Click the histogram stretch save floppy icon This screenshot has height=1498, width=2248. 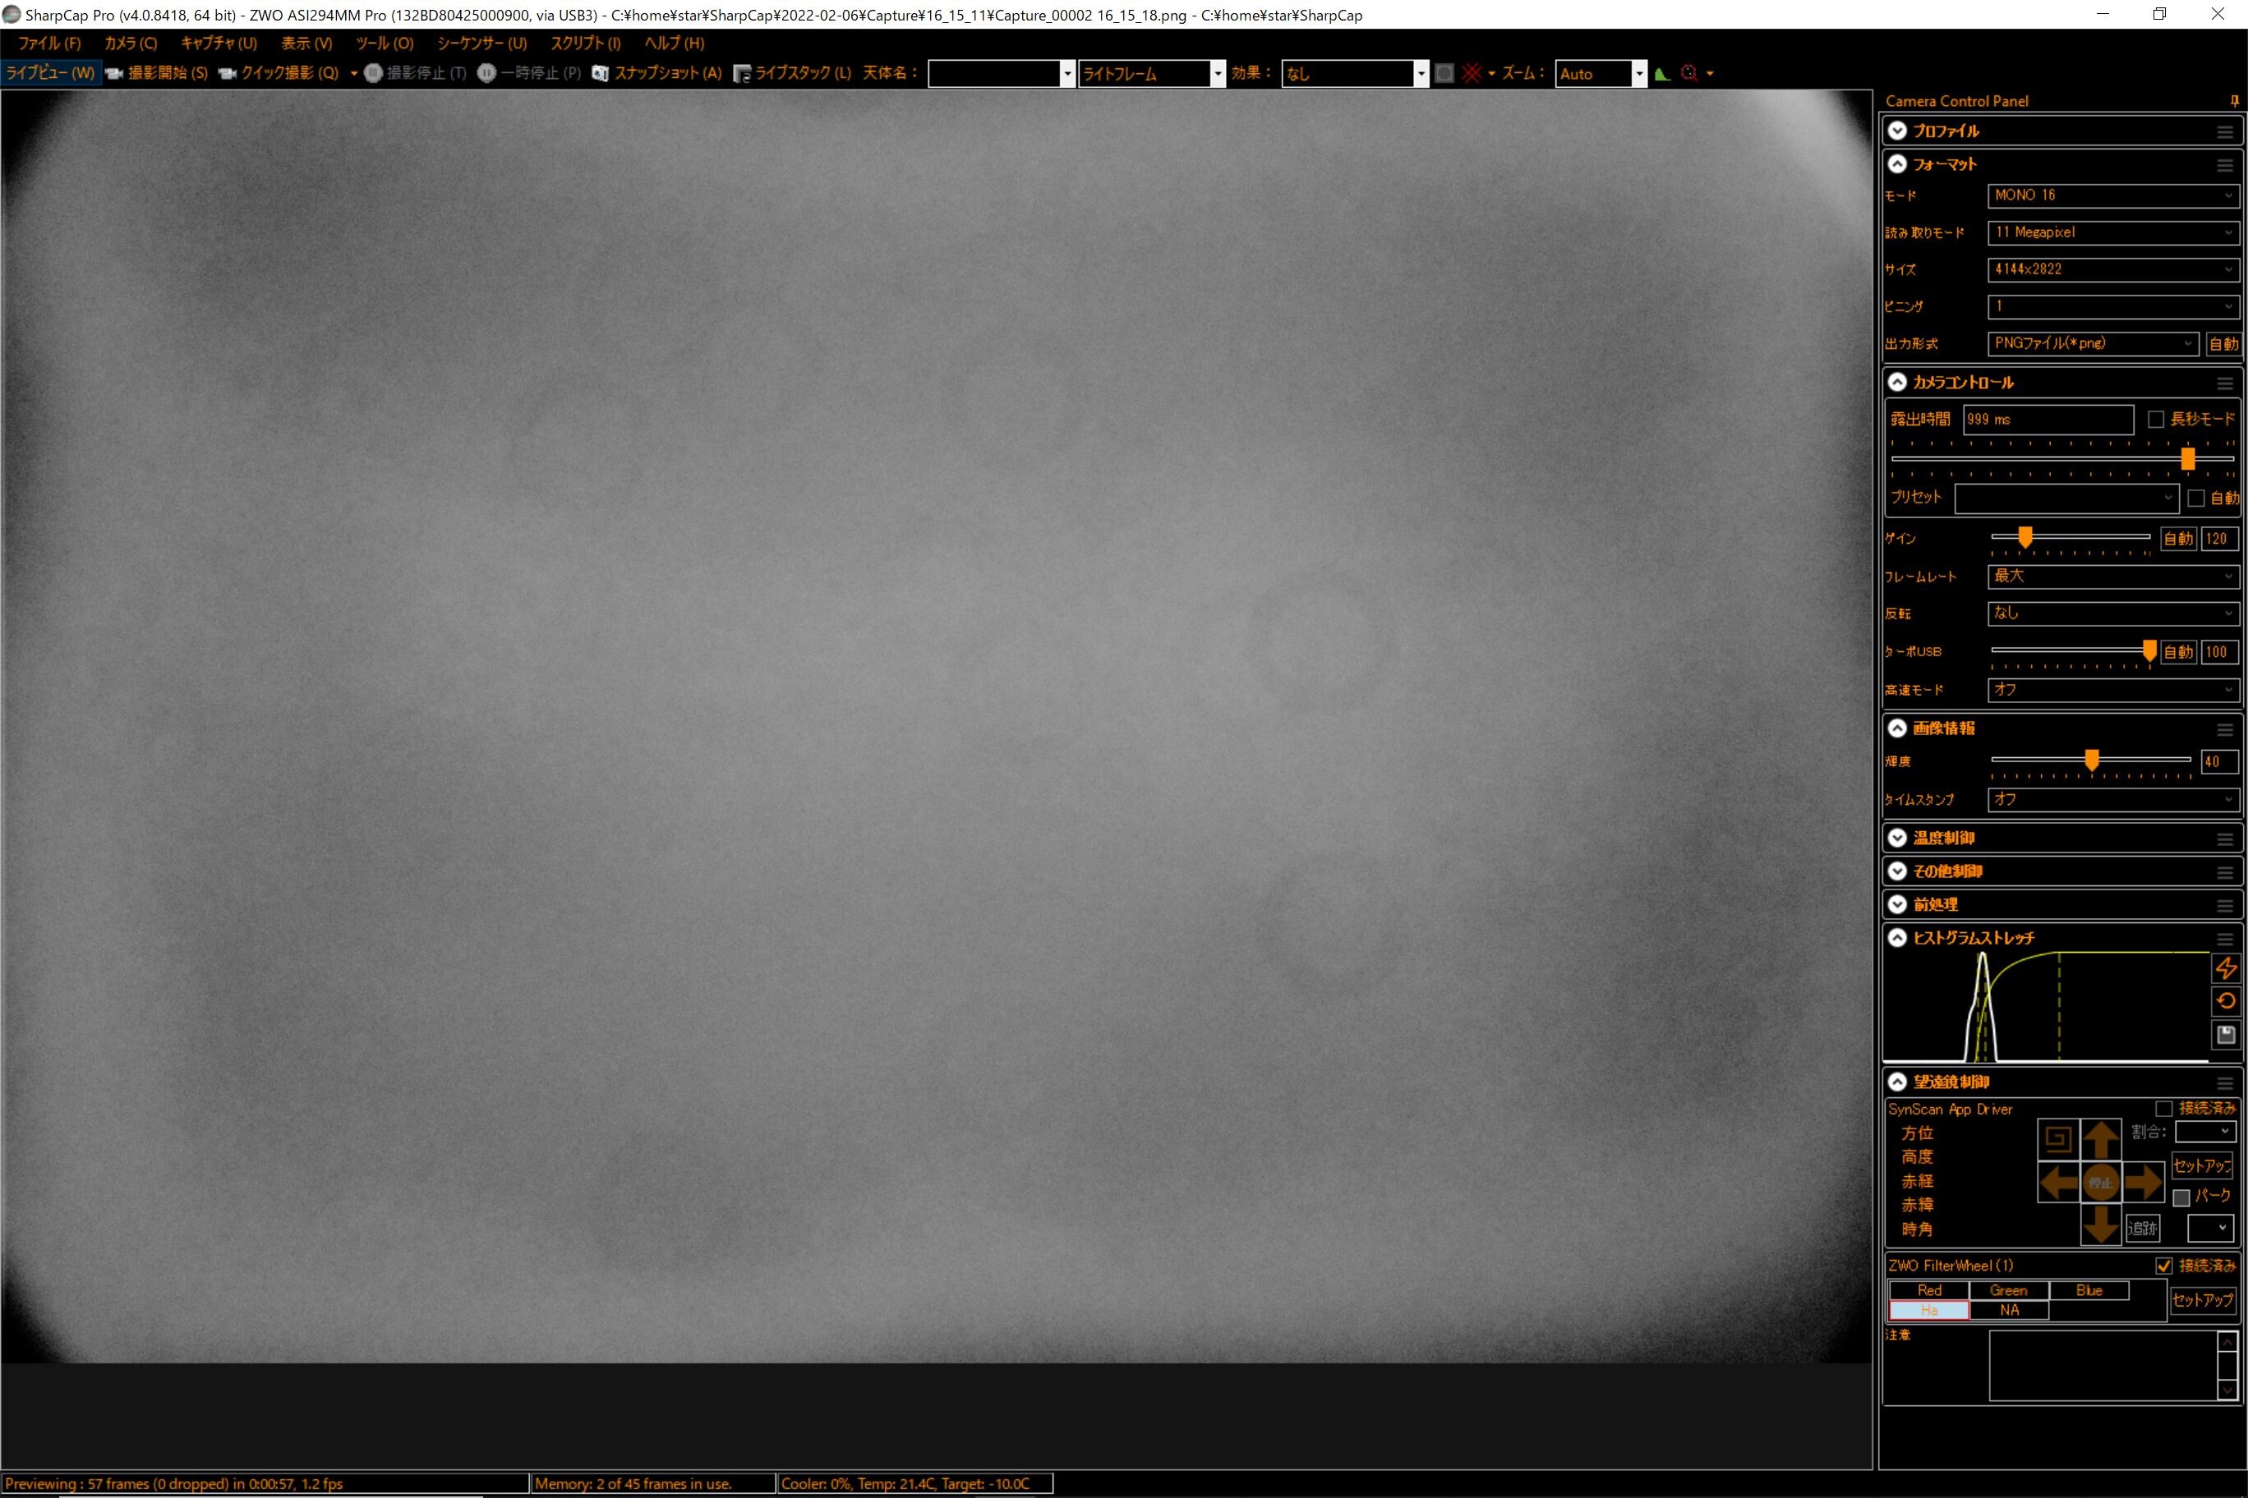point(2226,1035)
